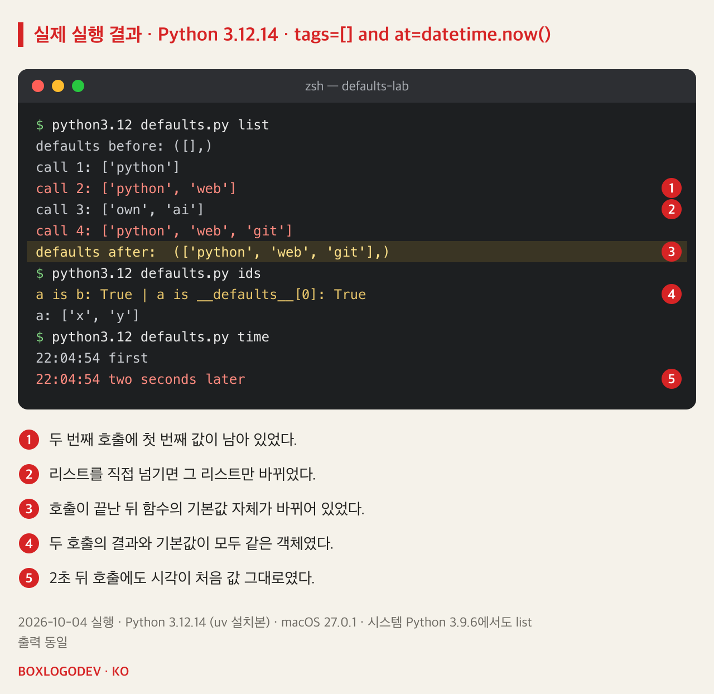The width and height of the screenshot is (714, 694).
Task: Click the output line 'call 1: ['python']'
Action: [x=108, y=167]
